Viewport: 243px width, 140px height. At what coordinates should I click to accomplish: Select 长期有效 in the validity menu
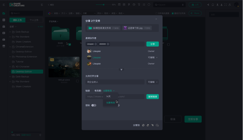111,103
